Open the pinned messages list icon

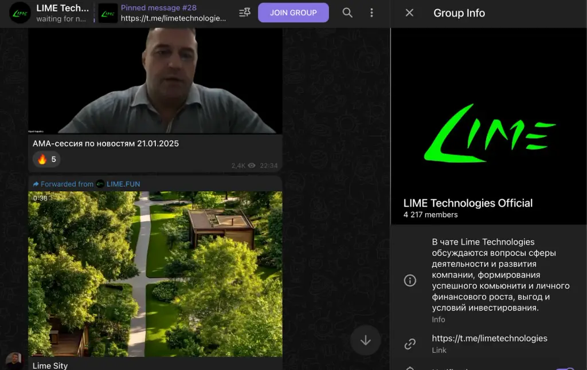244,13
